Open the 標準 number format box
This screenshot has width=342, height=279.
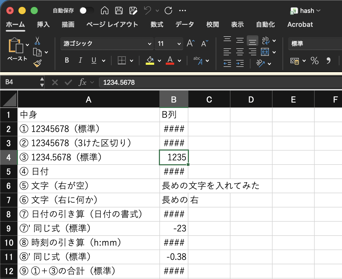[x=315, y=44]
